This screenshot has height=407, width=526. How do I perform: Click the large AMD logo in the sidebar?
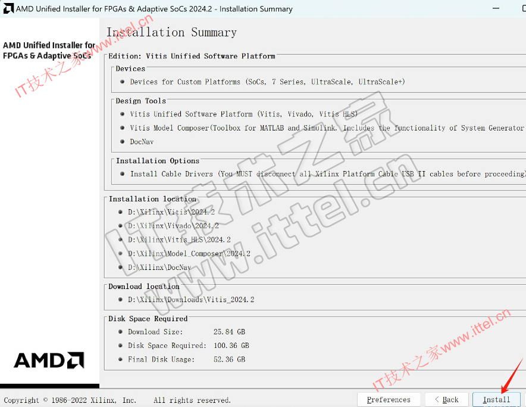[49, 361]
